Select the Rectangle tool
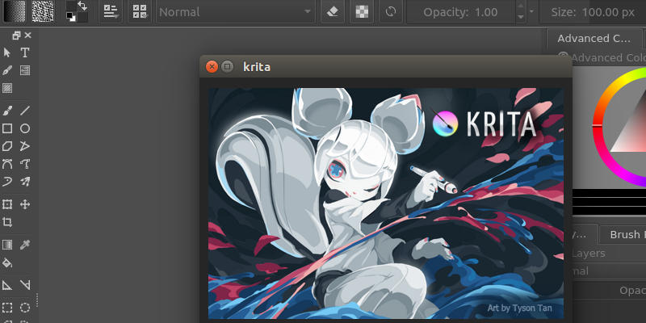The width and height of the screenshot is (646, 323). (x=7, y=128)
